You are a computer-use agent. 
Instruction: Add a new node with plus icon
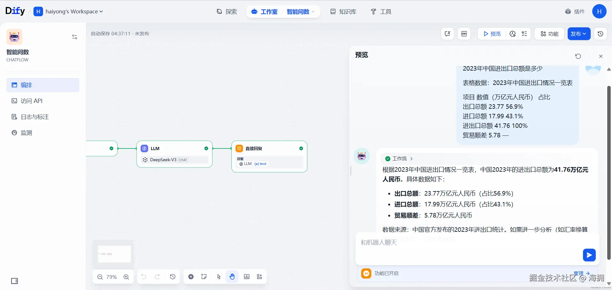[191, 277]
